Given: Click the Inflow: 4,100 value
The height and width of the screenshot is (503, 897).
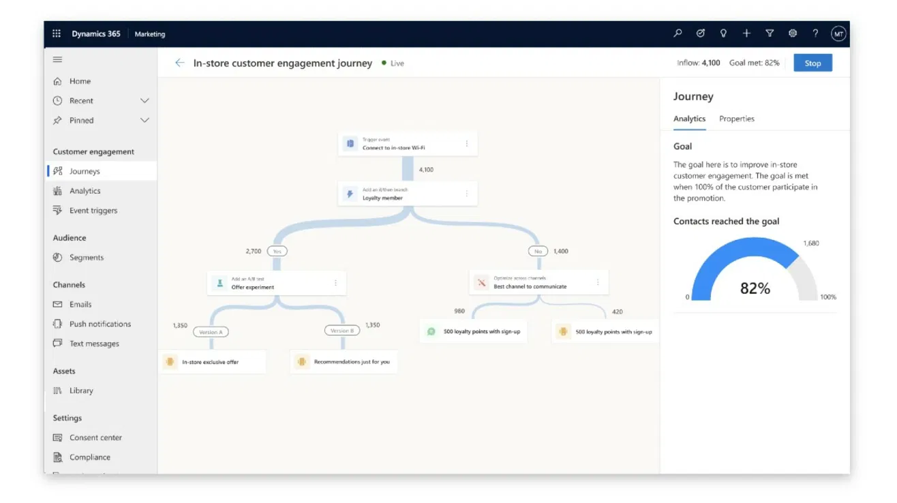Looking at the screenshot, I should [699, 63].
